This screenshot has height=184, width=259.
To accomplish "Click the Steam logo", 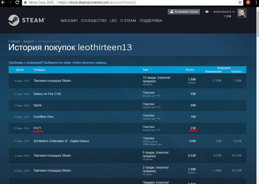I will 27,20.
